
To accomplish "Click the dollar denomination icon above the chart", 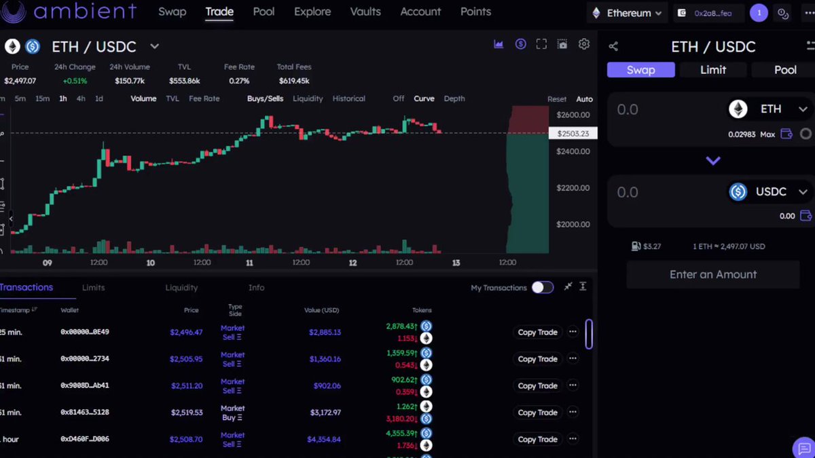I will tap(520, 44).
